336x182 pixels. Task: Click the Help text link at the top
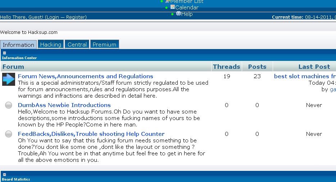(x=187, y=14)
